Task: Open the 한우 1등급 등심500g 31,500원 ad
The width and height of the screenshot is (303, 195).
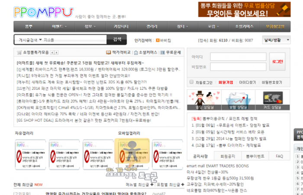Action: coord(220,178)
